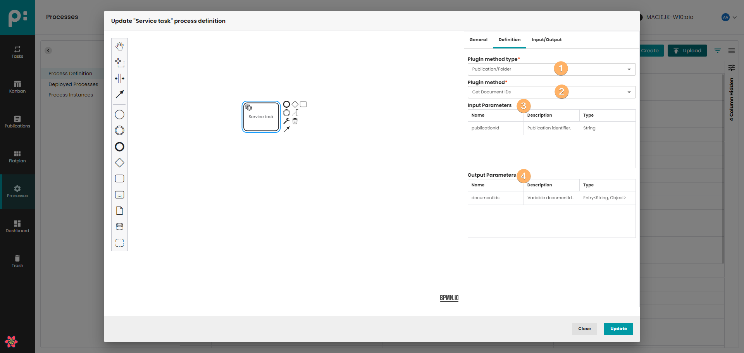Create a subprocess from palette

point(119,195)
